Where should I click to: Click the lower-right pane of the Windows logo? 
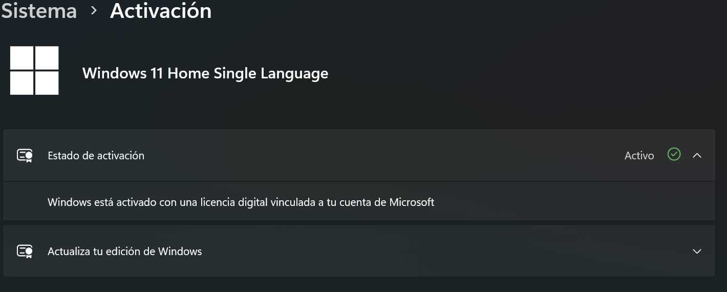[47, 83]
